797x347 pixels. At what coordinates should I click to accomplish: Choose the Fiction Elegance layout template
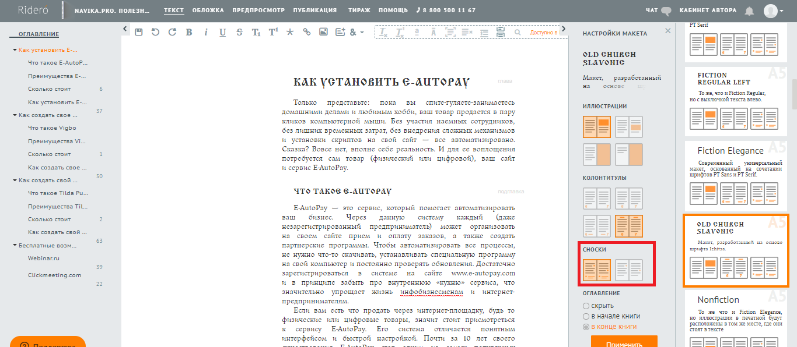730,151
